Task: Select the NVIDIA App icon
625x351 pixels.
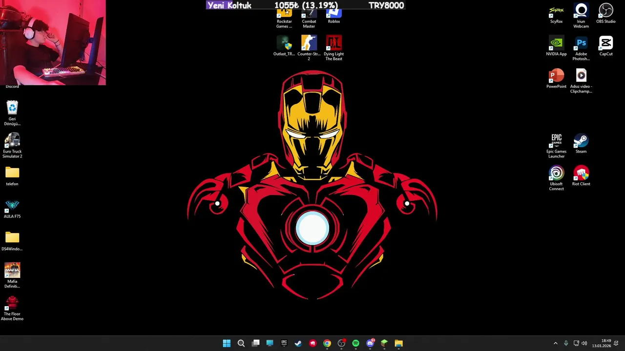Action: [x=556, y=46]
